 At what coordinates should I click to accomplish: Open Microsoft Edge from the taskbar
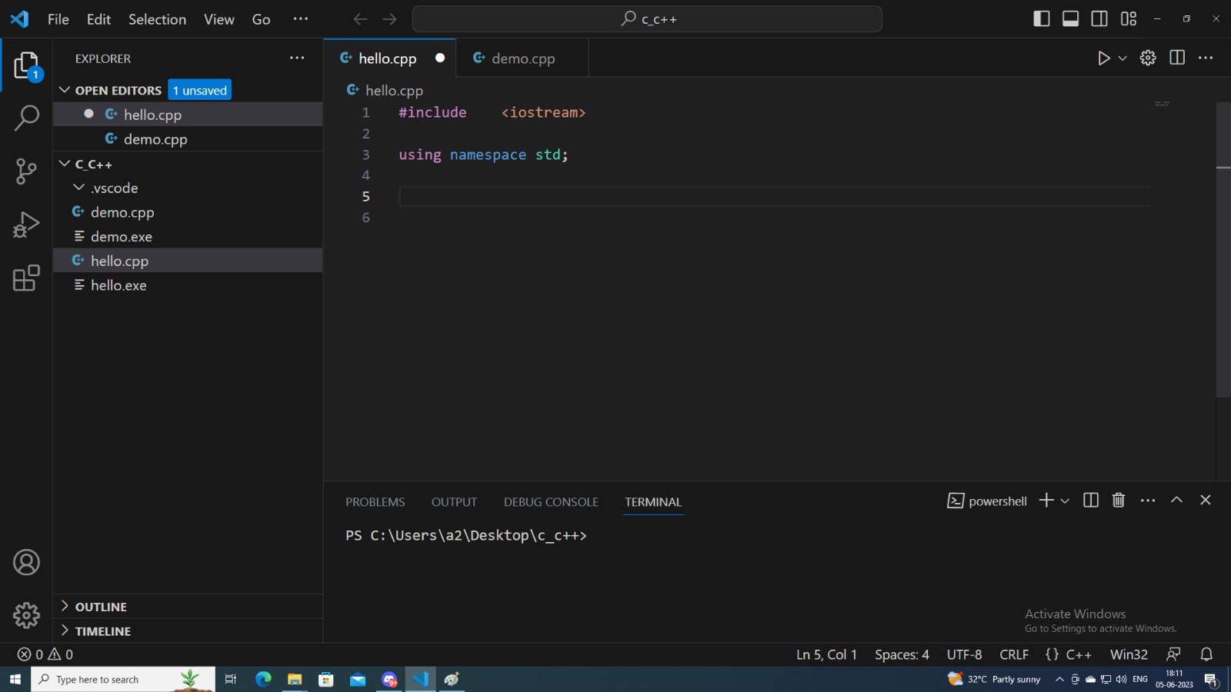tap(263, 679)
